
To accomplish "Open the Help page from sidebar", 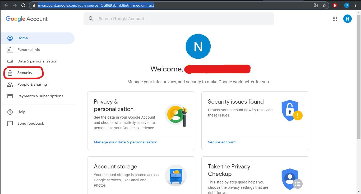I will [x=21, y=112].
